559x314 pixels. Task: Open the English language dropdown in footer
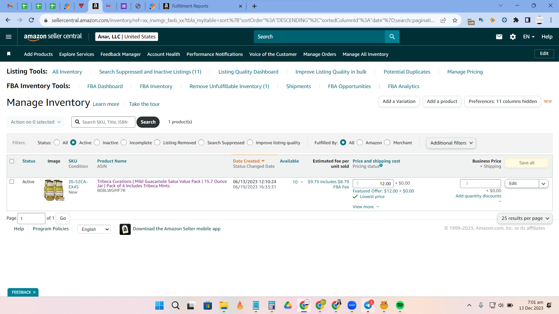click(94, 229)
